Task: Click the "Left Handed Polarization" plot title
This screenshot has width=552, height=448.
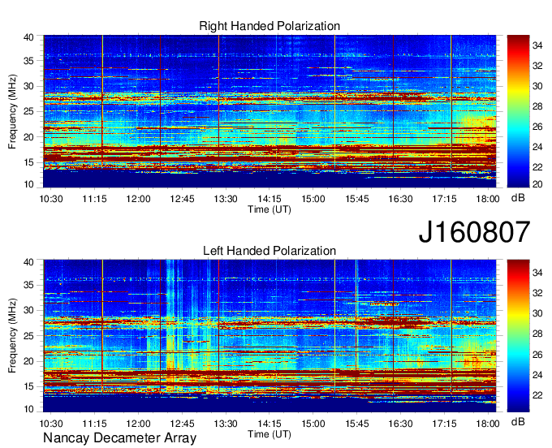Action: [270, 251]
